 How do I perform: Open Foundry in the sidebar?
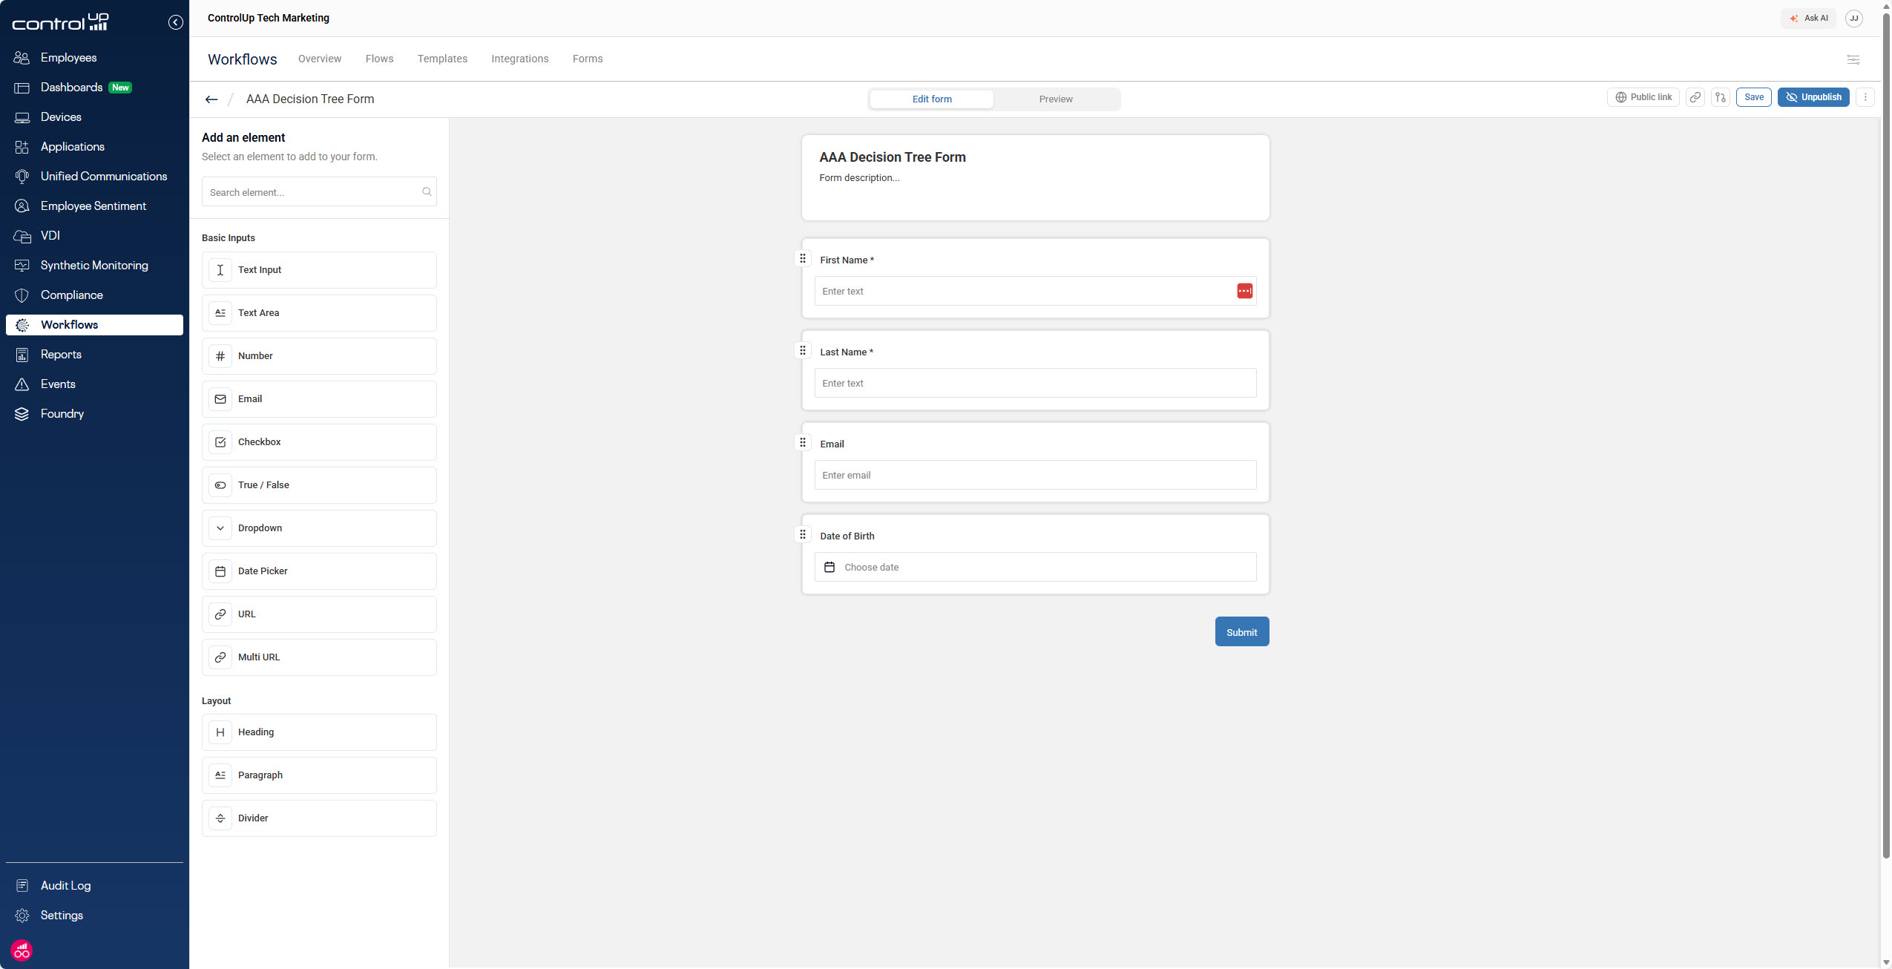62,414
